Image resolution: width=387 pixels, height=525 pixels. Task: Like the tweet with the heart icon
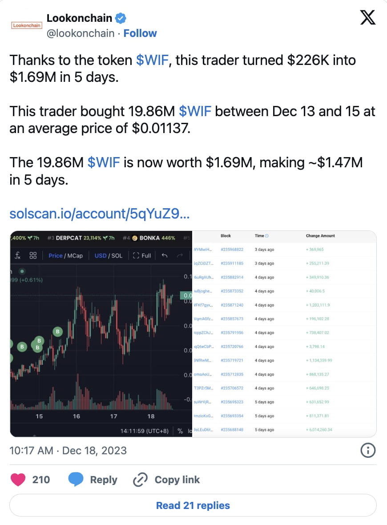coord(18,480)
